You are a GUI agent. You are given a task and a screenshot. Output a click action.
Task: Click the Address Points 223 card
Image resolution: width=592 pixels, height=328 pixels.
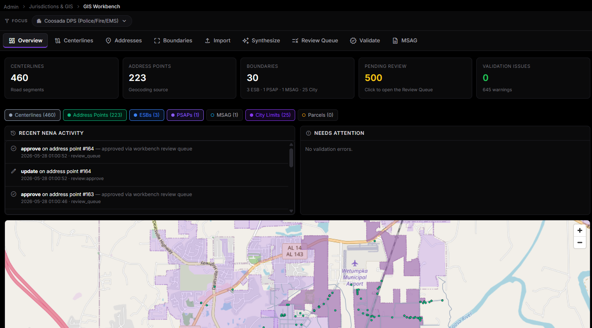coord(179,78)
